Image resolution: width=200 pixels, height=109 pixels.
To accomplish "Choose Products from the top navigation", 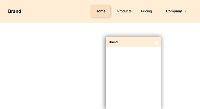I will click(124, 11).
